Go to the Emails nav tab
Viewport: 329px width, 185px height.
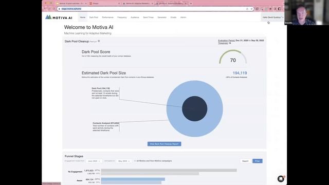pos(173,17)
